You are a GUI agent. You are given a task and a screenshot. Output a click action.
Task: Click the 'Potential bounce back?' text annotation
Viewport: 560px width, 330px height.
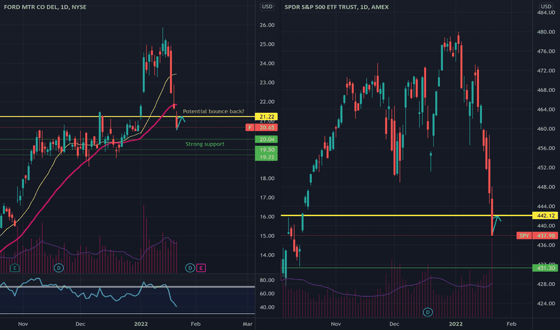[x=213, y=112]
